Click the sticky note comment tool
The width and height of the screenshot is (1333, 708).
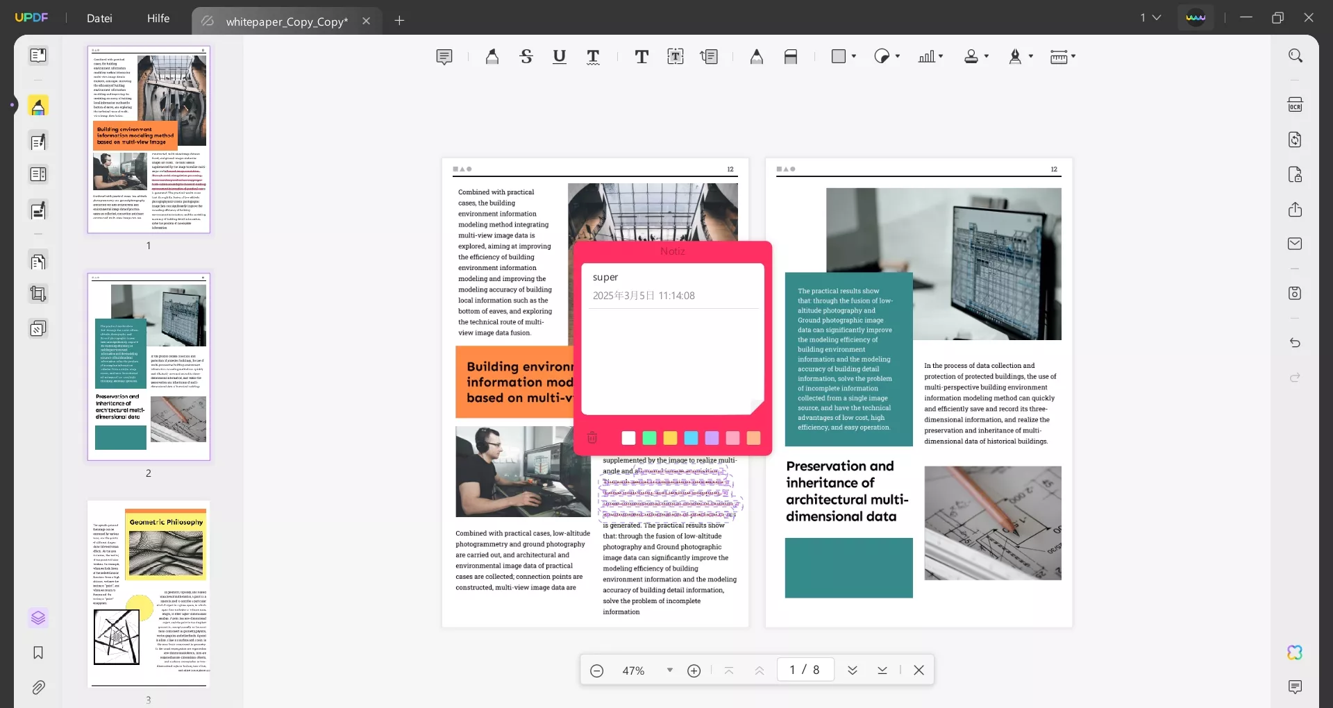444,57
